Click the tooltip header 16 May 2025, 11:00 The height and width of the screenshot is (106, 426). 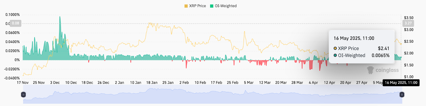[x=354, y=38]
